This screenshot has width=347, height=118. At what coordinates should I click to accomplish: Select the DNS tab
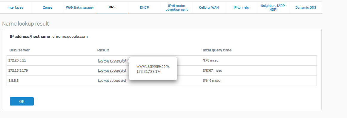[x=112, y=7]
